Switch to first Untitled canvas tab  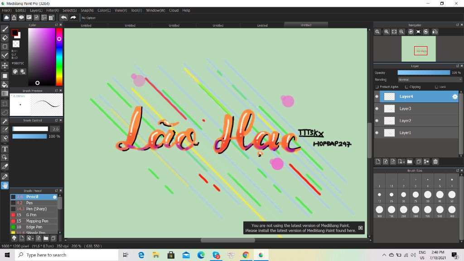tap(86, 25)
